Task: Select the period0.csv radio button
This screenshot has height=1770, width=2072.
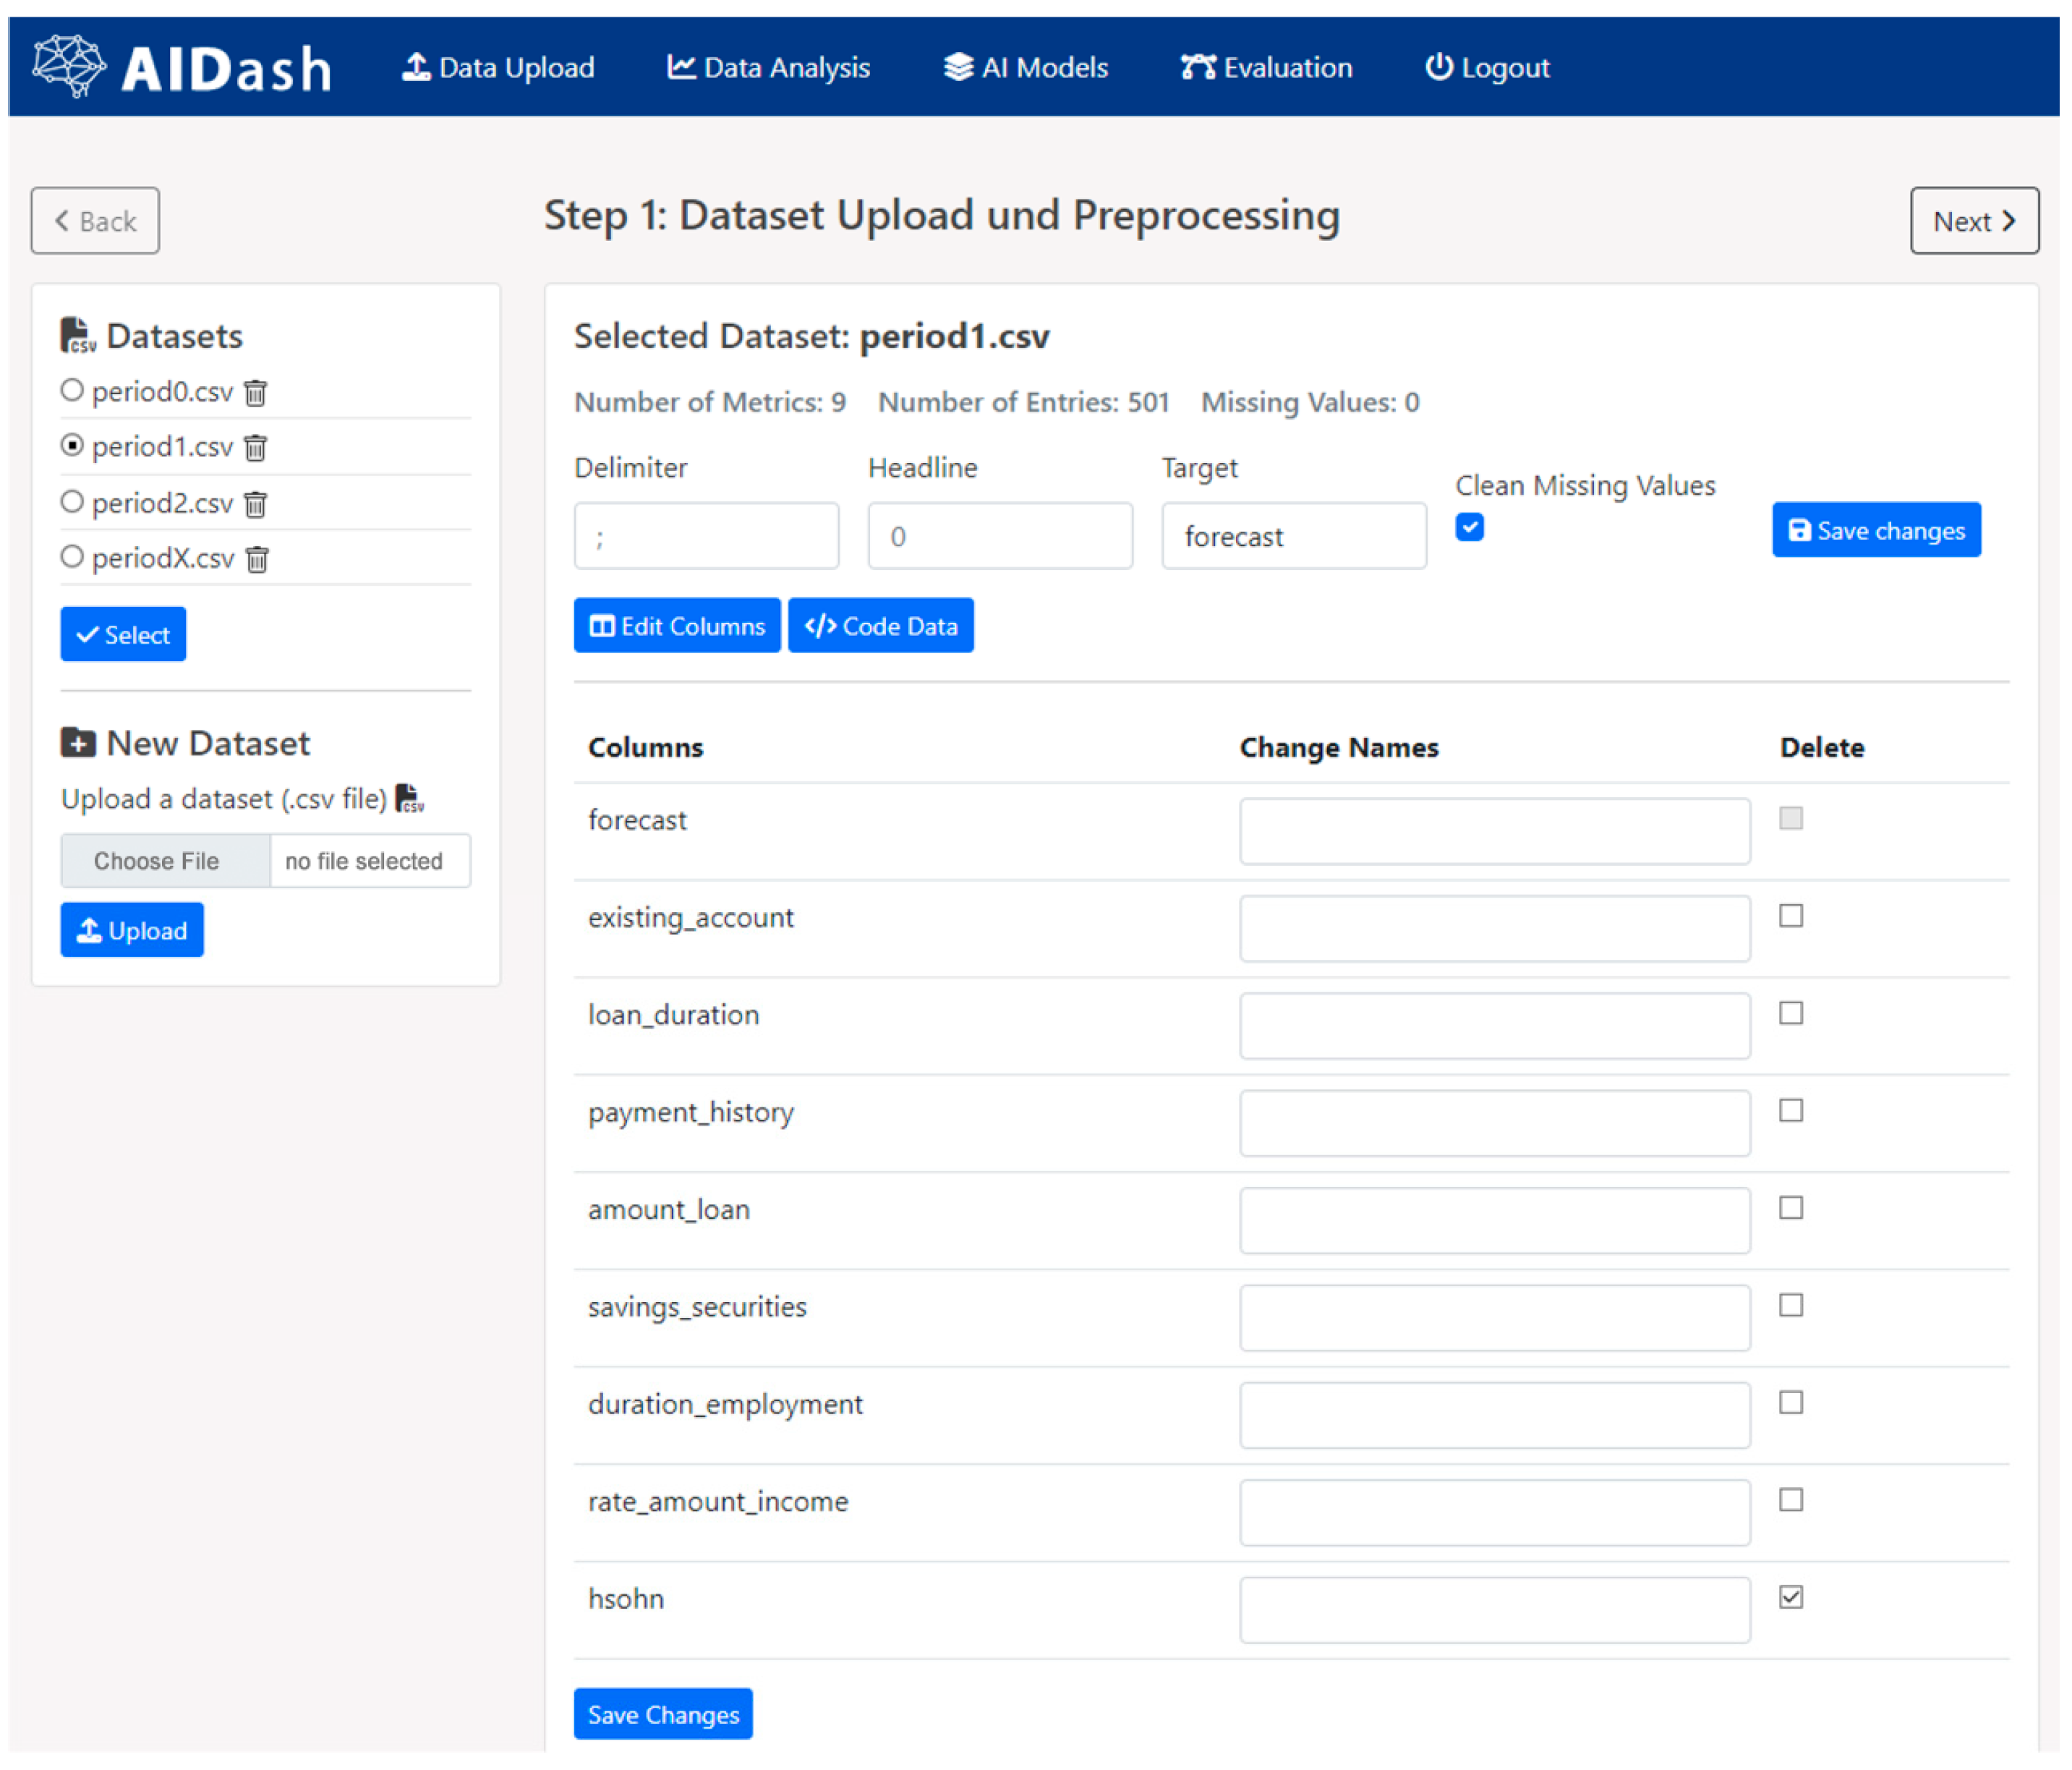Action: [72, 390]
